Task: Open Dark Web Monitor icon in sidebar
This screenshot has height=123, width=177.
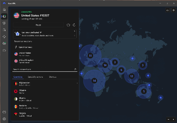Action: [x=4, y=43]
